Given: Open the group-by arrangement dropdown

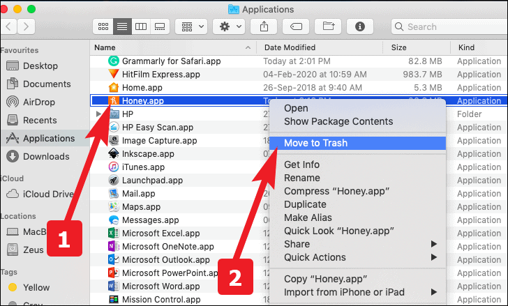Looking at the screenshot, I should (190, 26).
